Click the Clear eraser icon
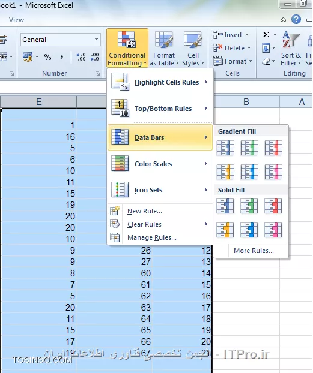The height and width of the screenshot is (373, 313). click(x=266, y=62)
